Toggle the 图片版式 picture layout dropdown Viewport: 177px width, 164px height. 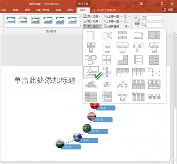click(92, 26)
